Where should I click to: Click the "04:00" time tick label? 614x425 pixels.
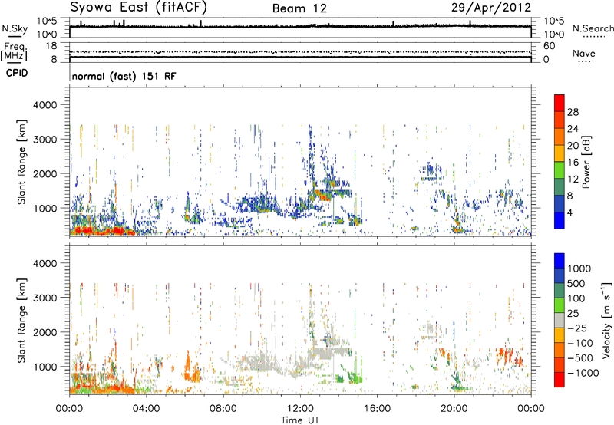[146, 409]
